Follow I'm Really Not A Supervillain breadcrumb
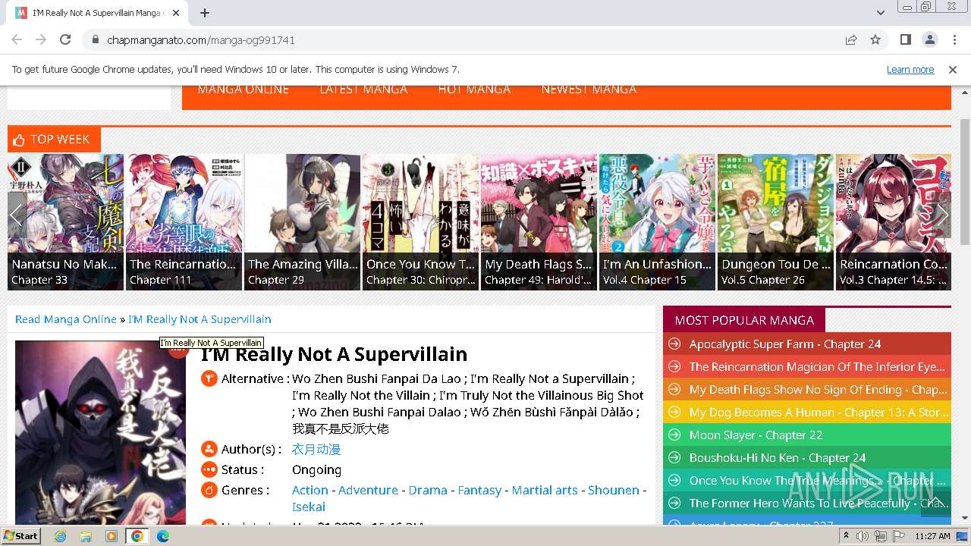Image resolution: width=971 pixels, height=546 pixels. coord(200,319)
